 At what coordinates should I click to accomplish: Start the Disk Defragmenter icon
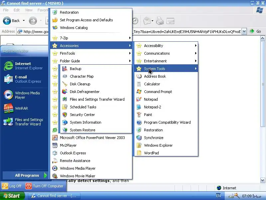(65, 92)
